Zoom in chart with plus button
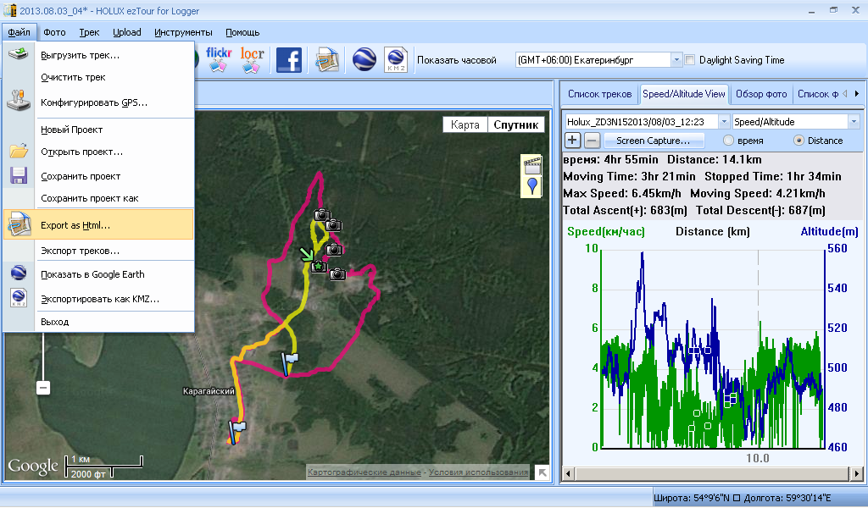 (572, 141)
